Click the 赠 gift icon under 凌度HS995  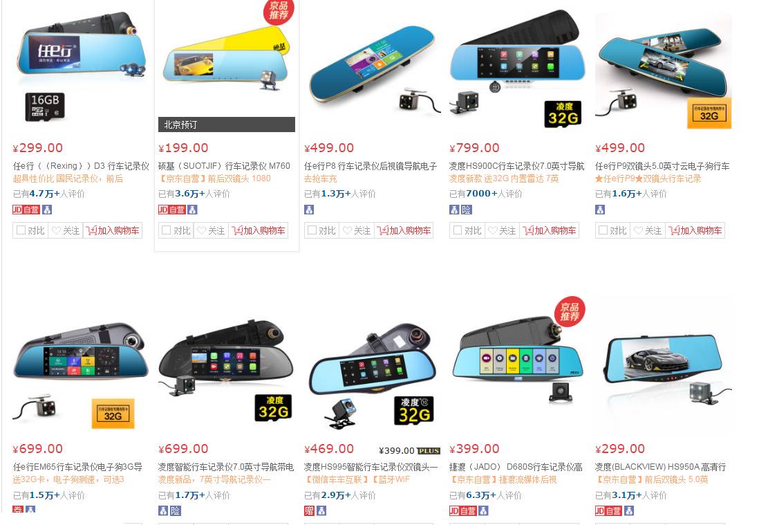click(309, 510)
